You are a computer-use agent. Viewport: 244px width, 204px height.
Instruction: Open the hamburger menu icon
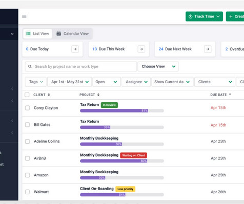[24, 16]
